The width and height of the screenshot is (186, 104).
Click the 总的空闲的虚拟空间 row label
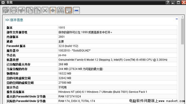[x=20, y=83]
